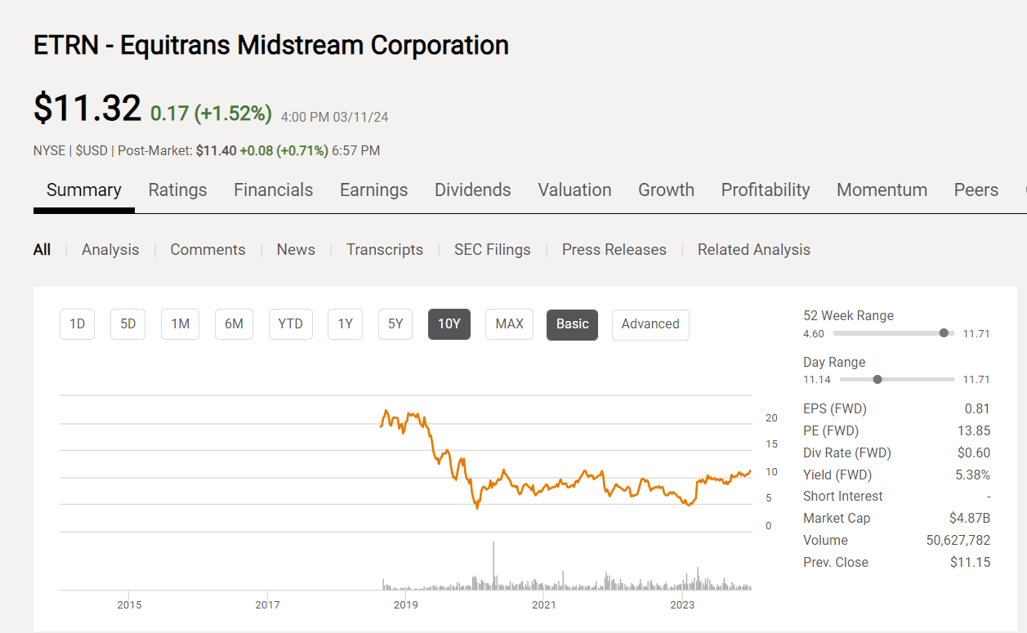The width and height of the screenshot is (1027, 633).
Task: Select YTD chart view
Action: tap(290, 324)
